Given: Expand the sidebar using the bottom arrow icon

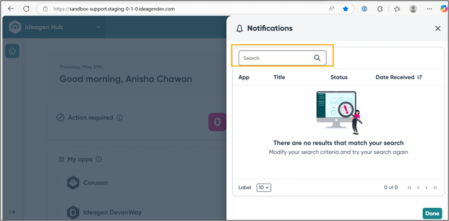Looking at the screenshot, I should (12, 212).
